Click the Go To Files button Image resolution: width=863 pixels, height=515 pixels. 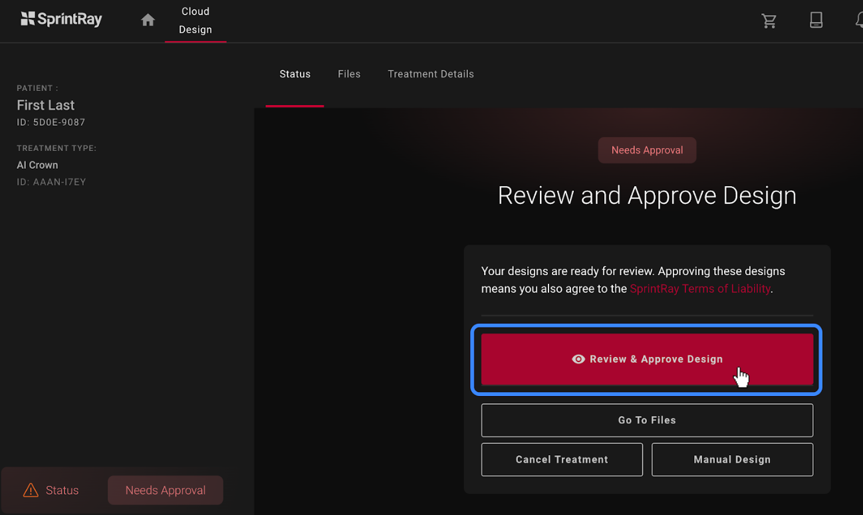tap(647, 420)
